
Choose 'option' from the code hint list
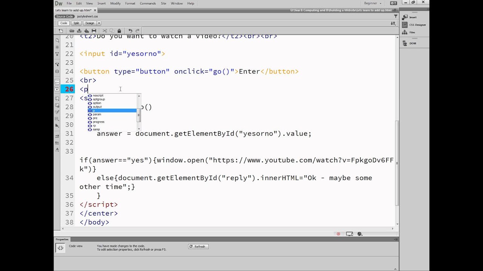click(x=112, y=103)
